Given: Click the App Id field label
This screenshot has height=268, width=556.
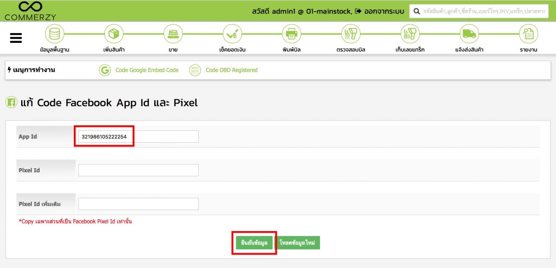Looking at the screenshot, I should (28, 137).
